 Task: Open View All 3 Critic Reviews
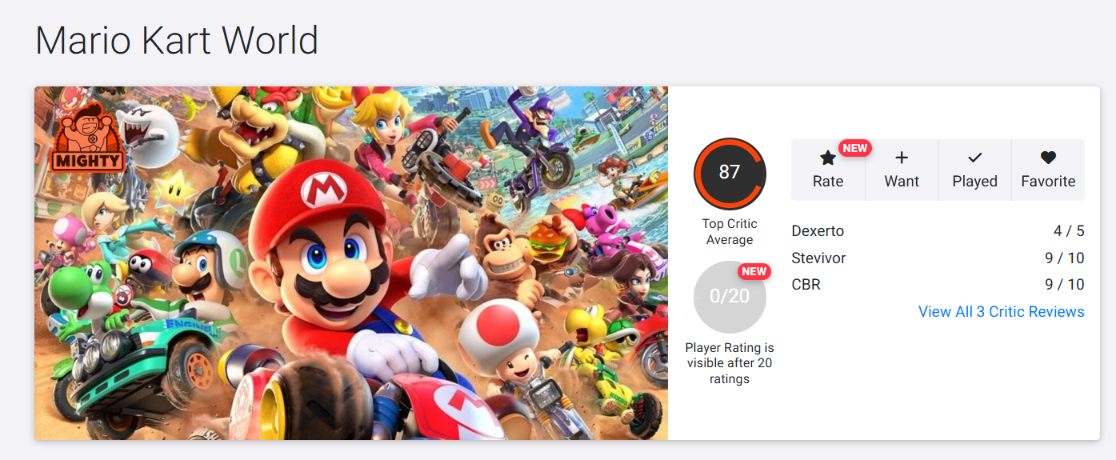click(x=1001, y=311)
